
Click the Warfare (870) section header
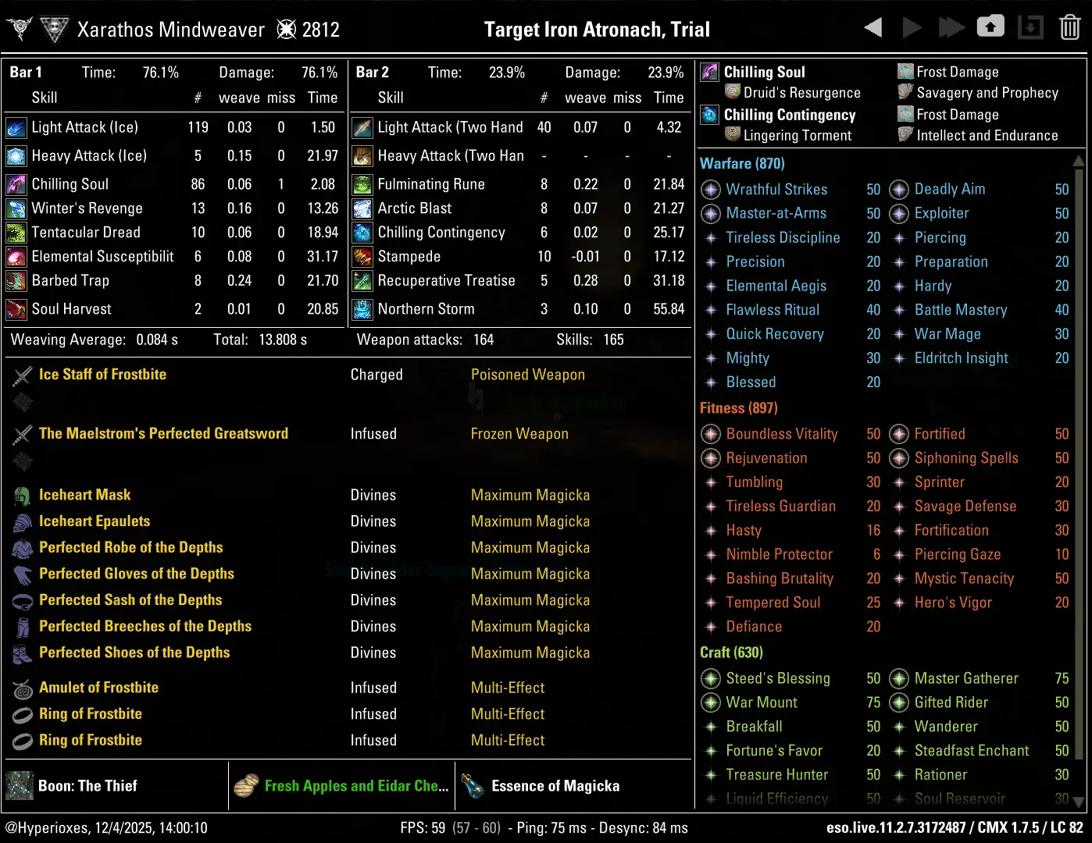click(742, 163)
